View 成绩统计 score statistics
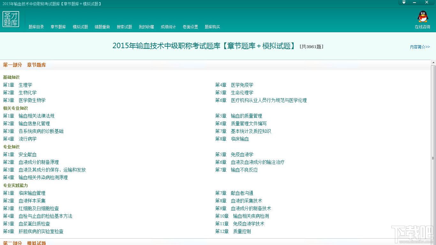This screenshot has width=436, height=245. 168,27
